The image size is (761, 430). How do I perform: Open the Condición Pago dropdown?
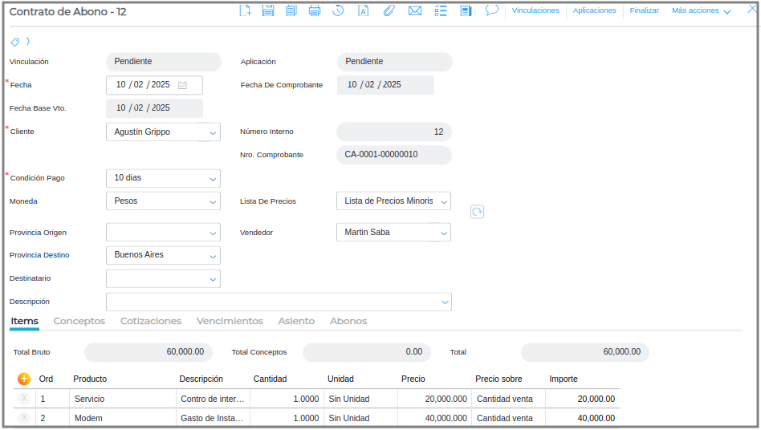coord(213,178)
